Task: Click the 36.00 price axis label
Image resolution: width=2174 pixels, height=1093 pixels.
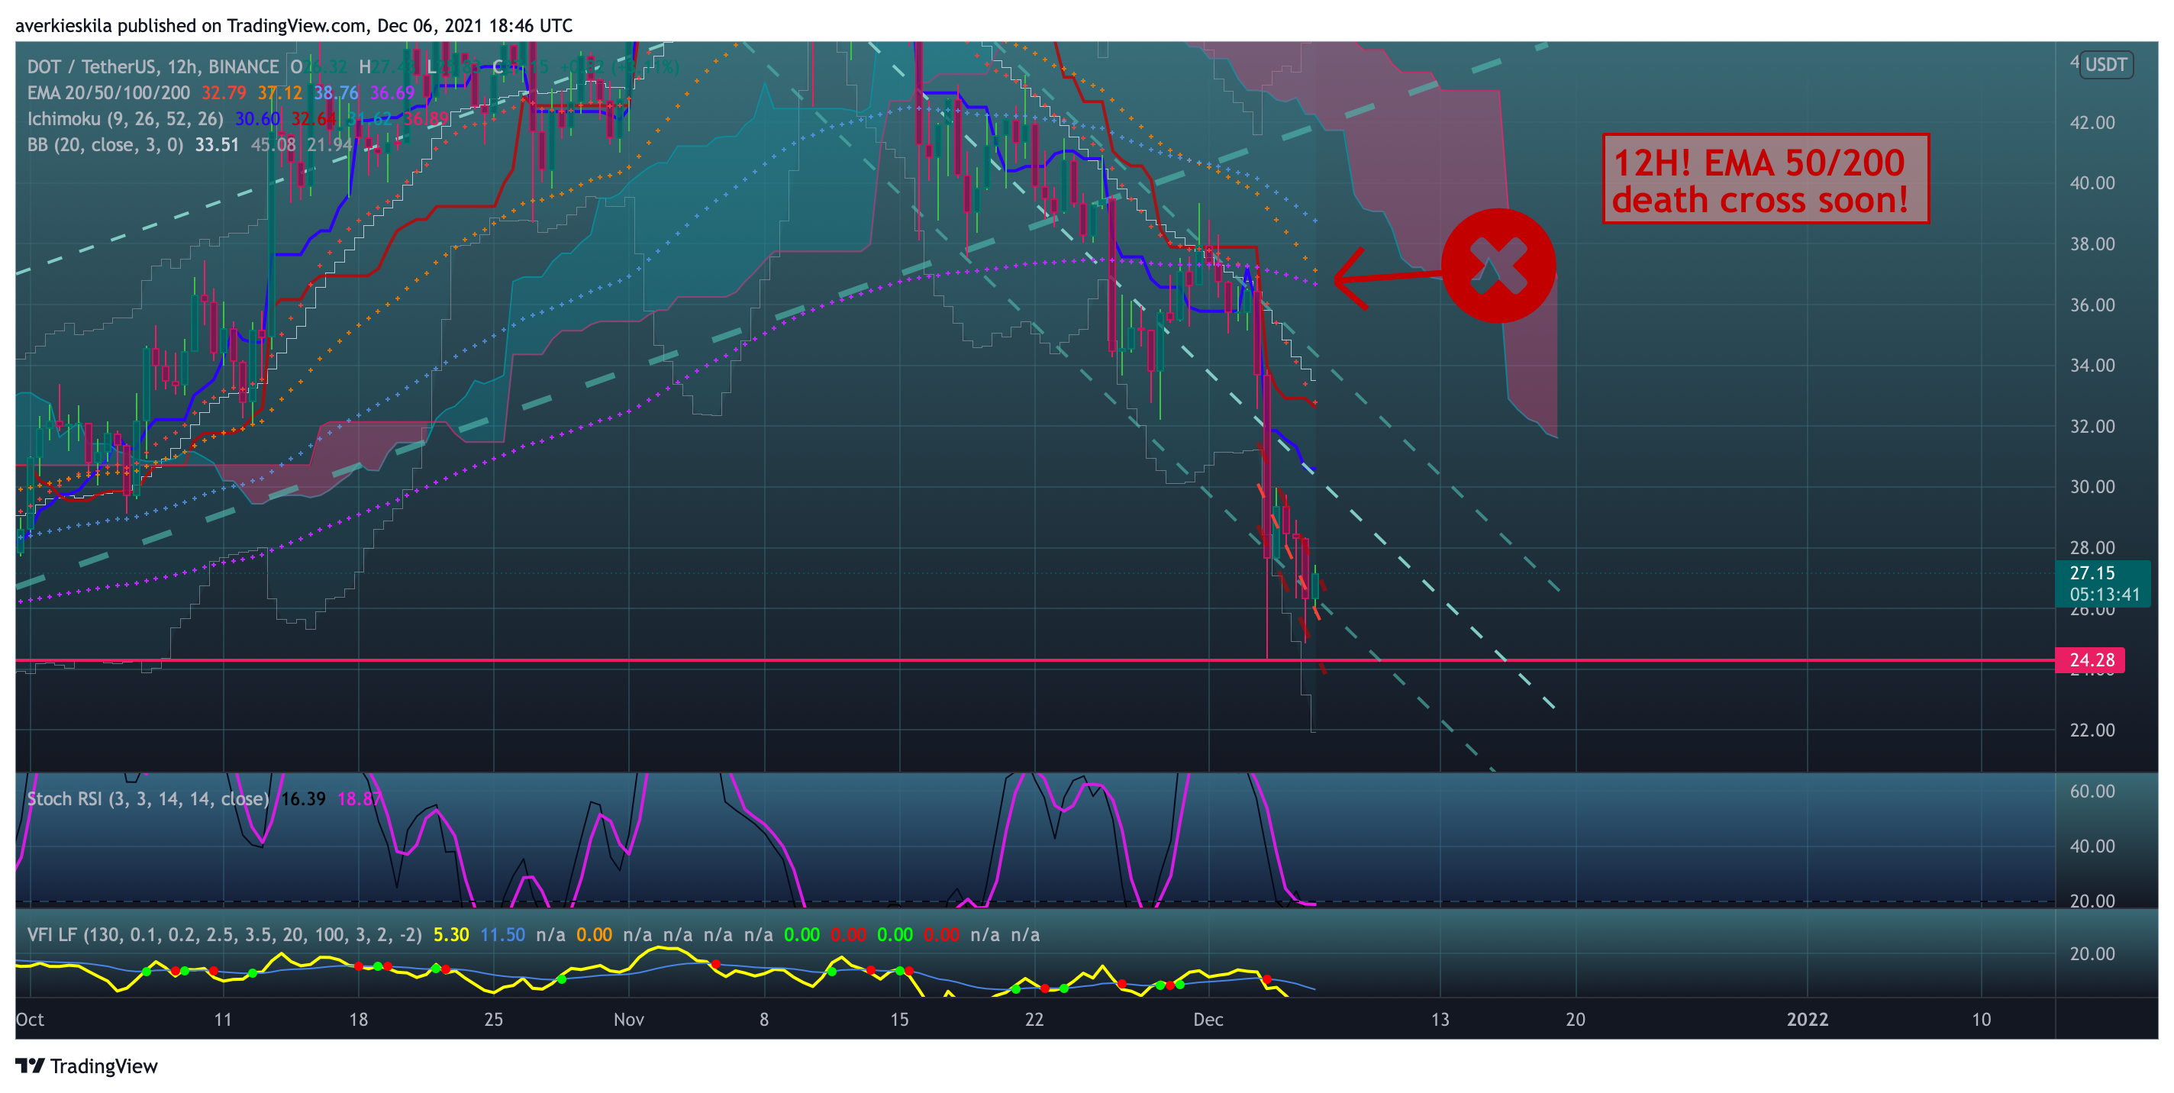Action: (2092, 305)
